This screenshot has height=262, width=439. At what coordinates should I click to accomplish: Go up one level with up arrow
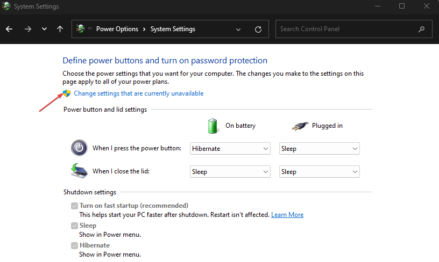60,29
